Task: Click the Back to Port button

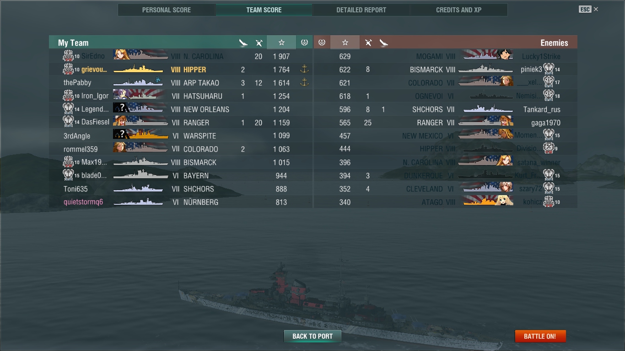Action: pyautogui.click(x=312, y=336)
